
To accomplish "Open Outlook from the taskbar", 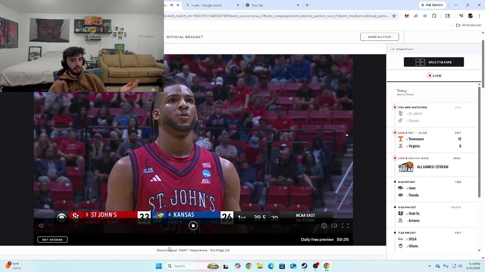I will coord(293,266).
